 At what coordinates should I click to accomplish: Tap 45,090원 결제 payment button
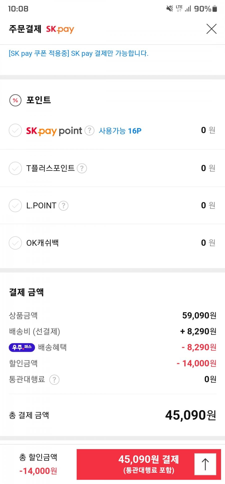click(149, 464)
